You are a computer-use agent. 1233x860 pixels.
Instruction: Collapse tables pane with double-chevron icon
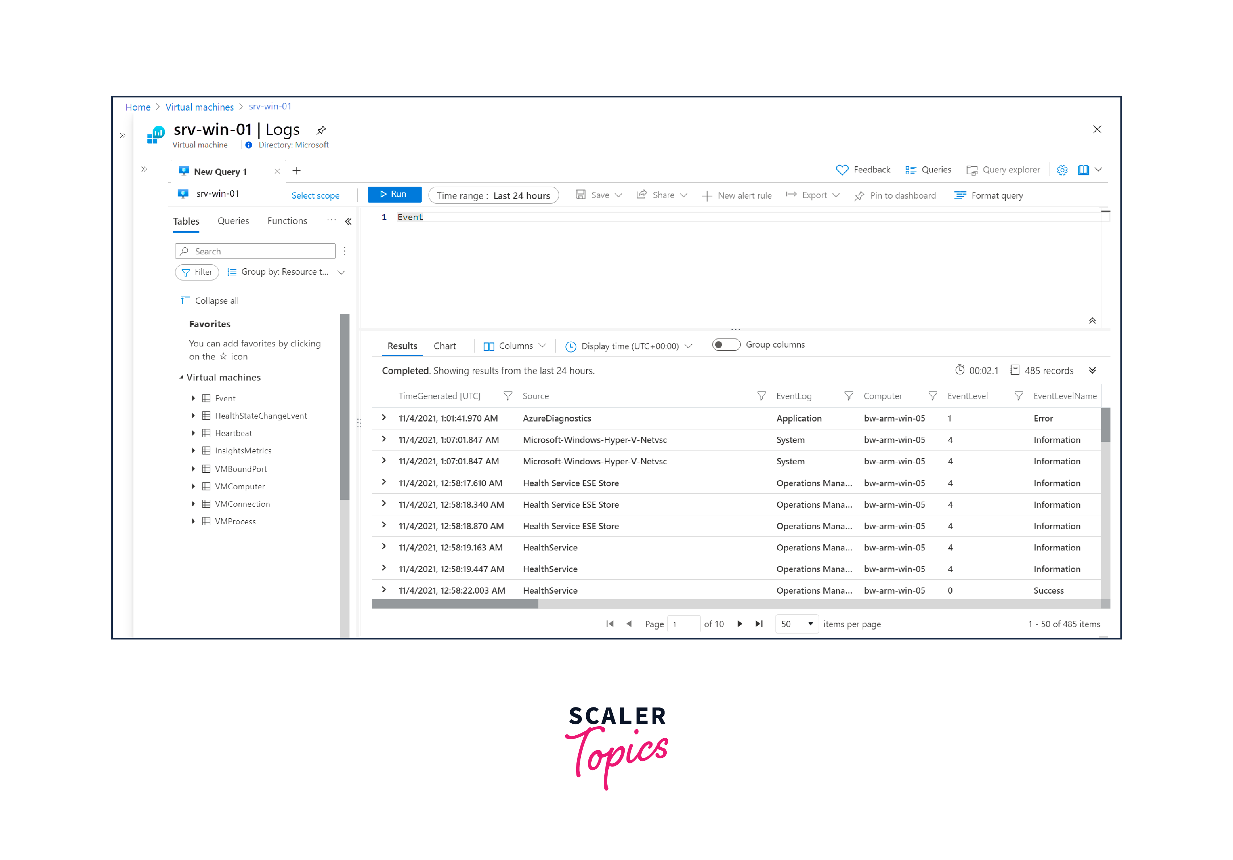pos(348,222)
